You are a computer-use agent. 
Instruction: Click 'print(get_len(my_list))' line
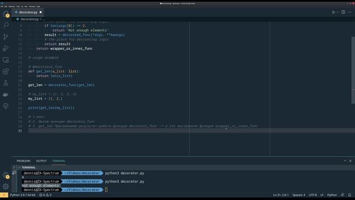pos(51,108)
